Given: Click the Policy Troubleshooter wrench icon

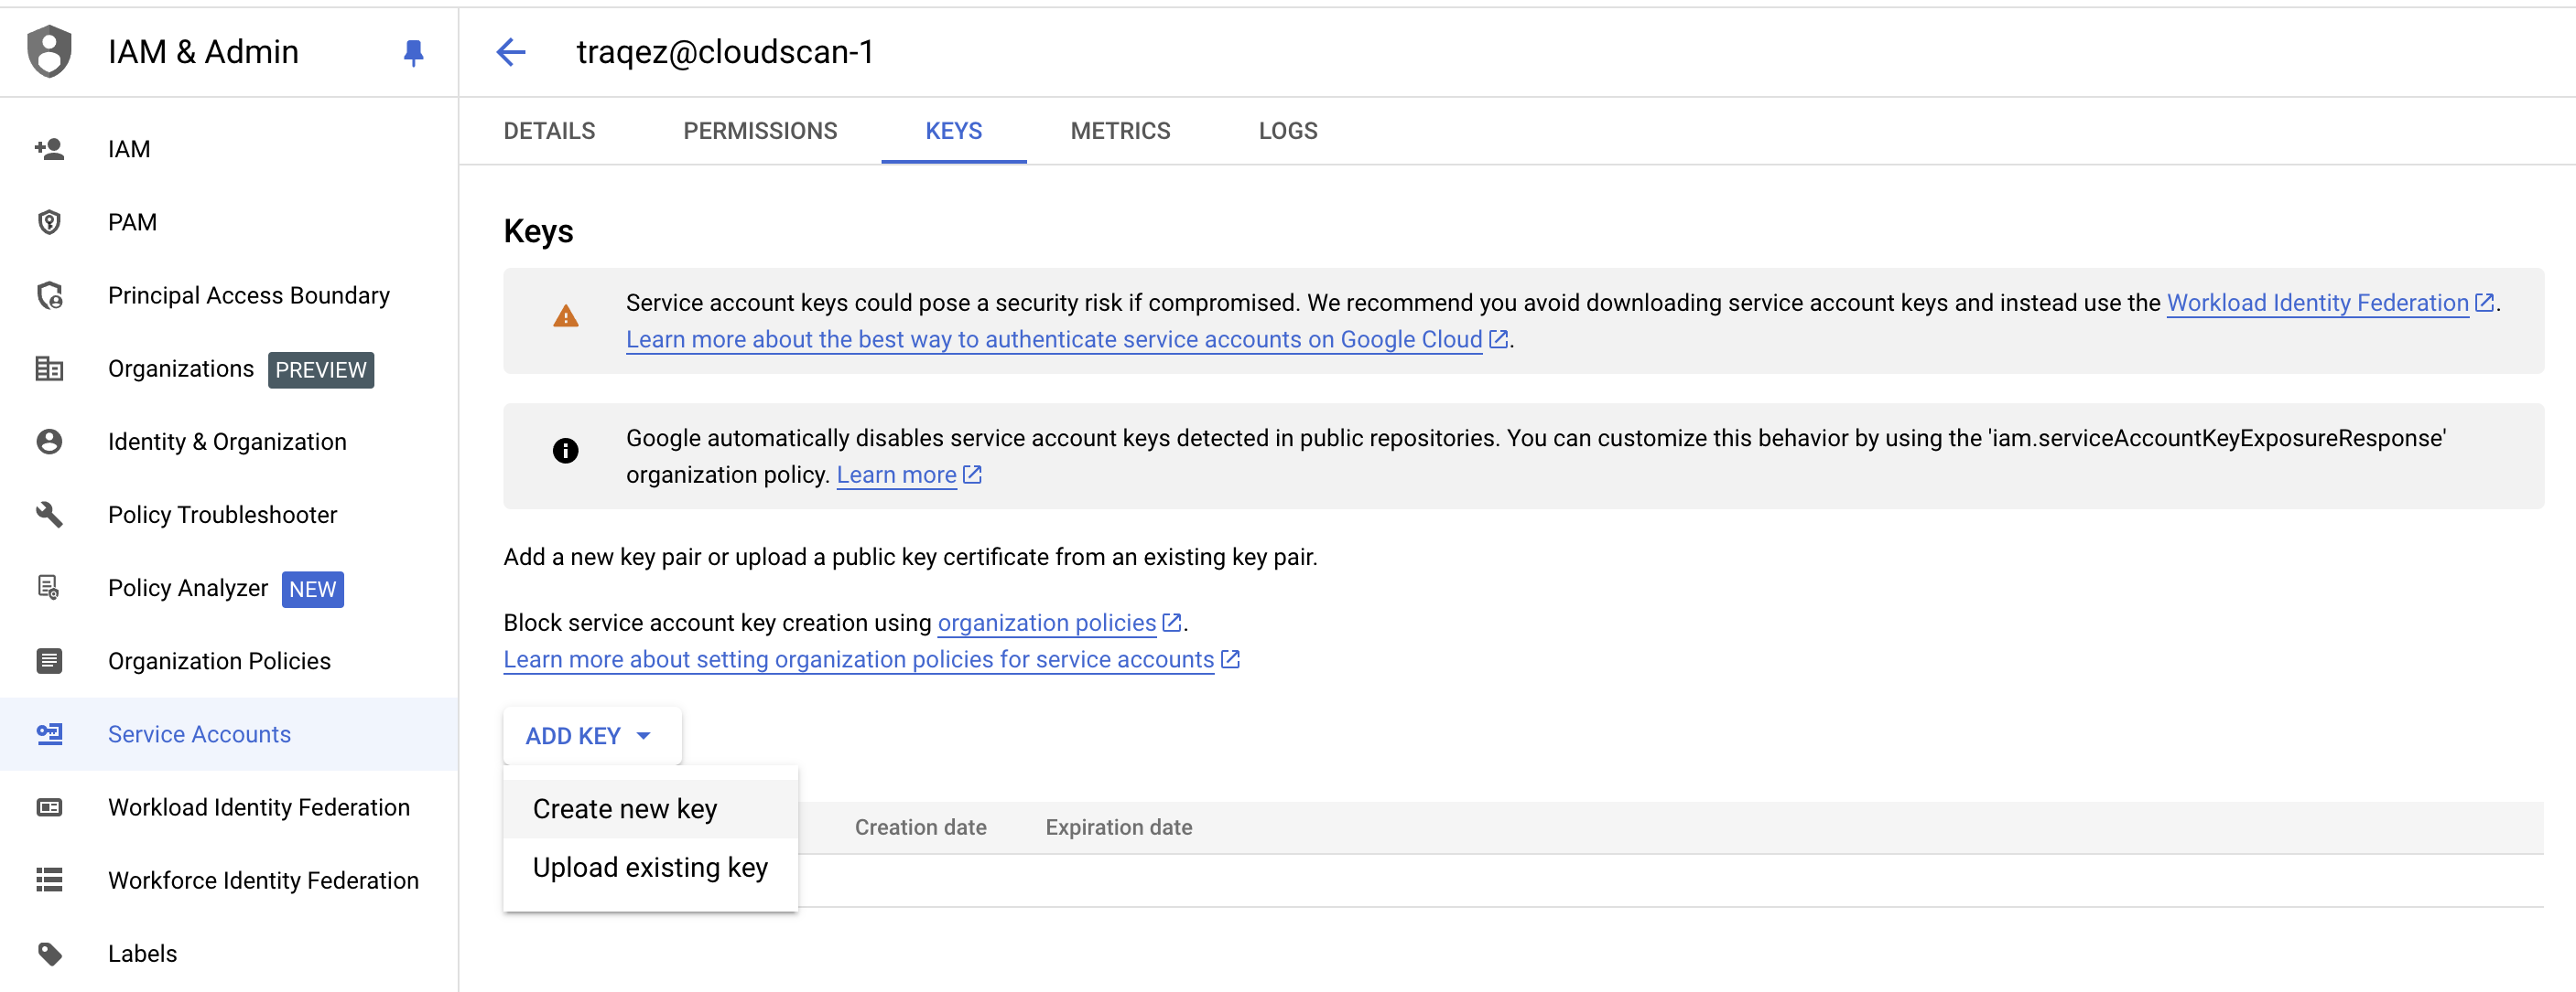Looking at the screenshot, I should coord(49,515).
